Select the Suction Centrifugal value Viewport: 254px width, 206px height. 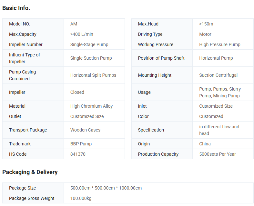click(x=218, y=75)
